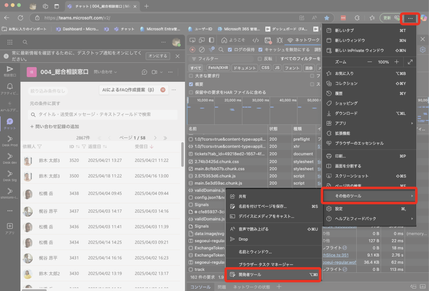Expand その他のツール submenu
This screenshot has height=291, width=429.
click(369, 196)
